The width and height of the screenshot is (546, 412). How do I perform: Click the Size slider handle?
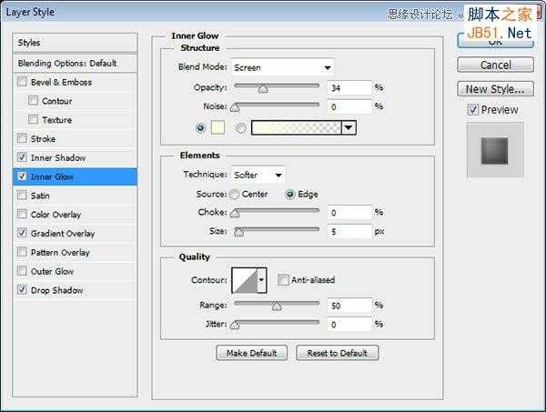[x=238, y=232]
